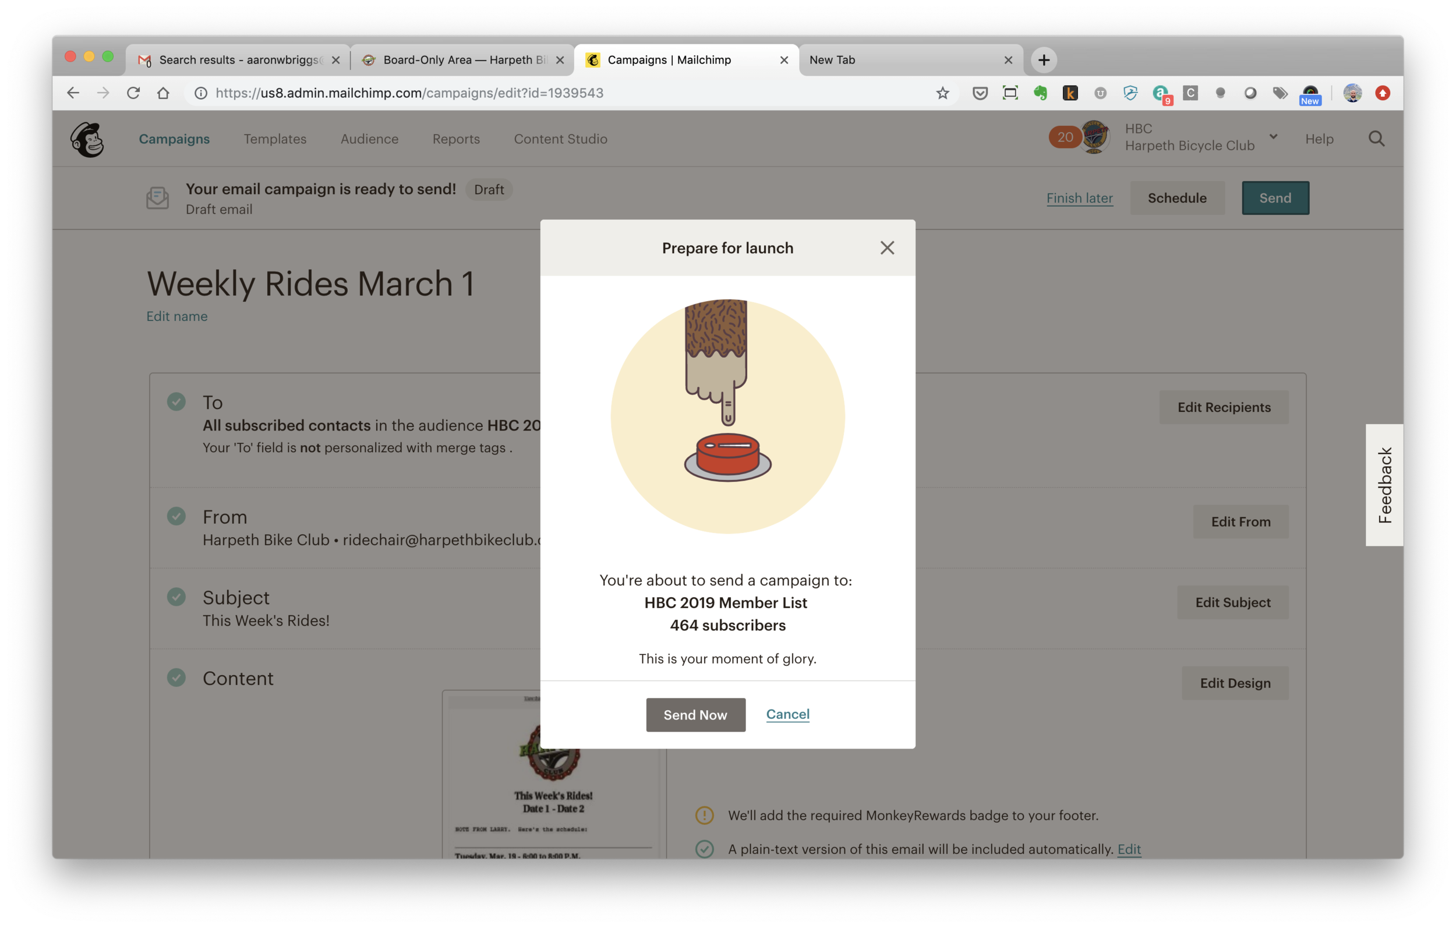Click the Edit Subject button
Screen dimensions: 1456x928
tap(1232, 602)
